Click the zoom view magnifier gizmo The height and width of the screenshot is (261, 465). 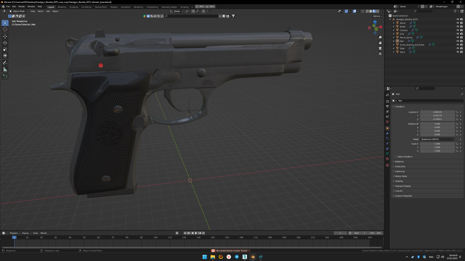click(x=380, y=37)
